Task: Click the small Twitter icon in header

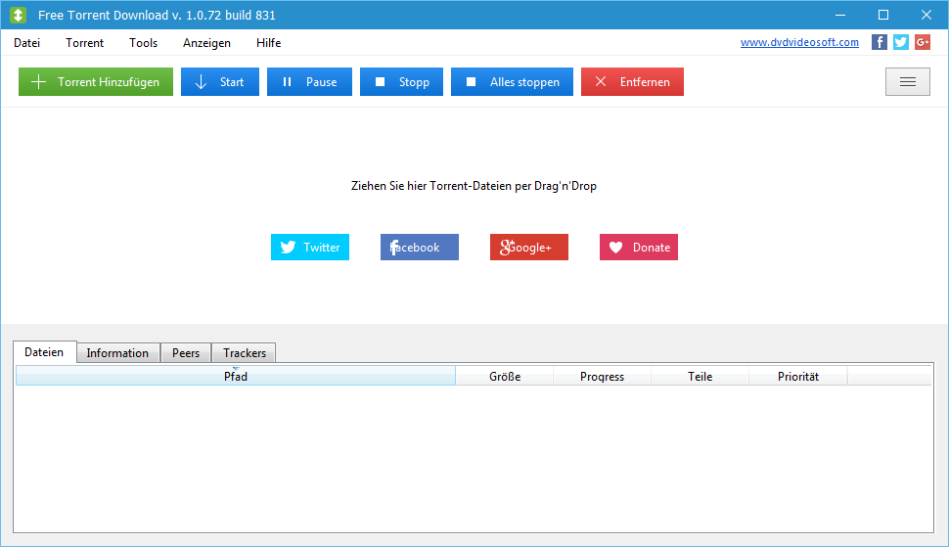Action: [x=901, y=42]
